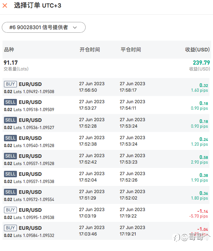The image size is (213, 251).
Task: Select the BUY order with -1.14 loss
Action: click(106, 213)
